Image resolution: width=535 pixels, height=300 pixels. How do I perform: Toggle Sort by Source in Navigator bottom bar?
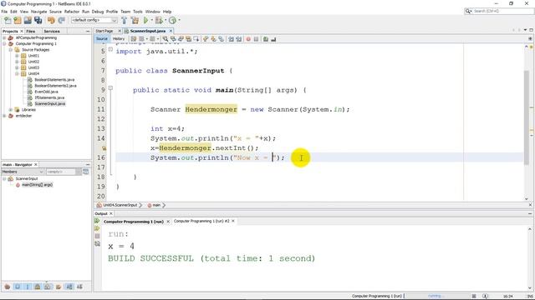pyautogui.click(x=79, y=287)
